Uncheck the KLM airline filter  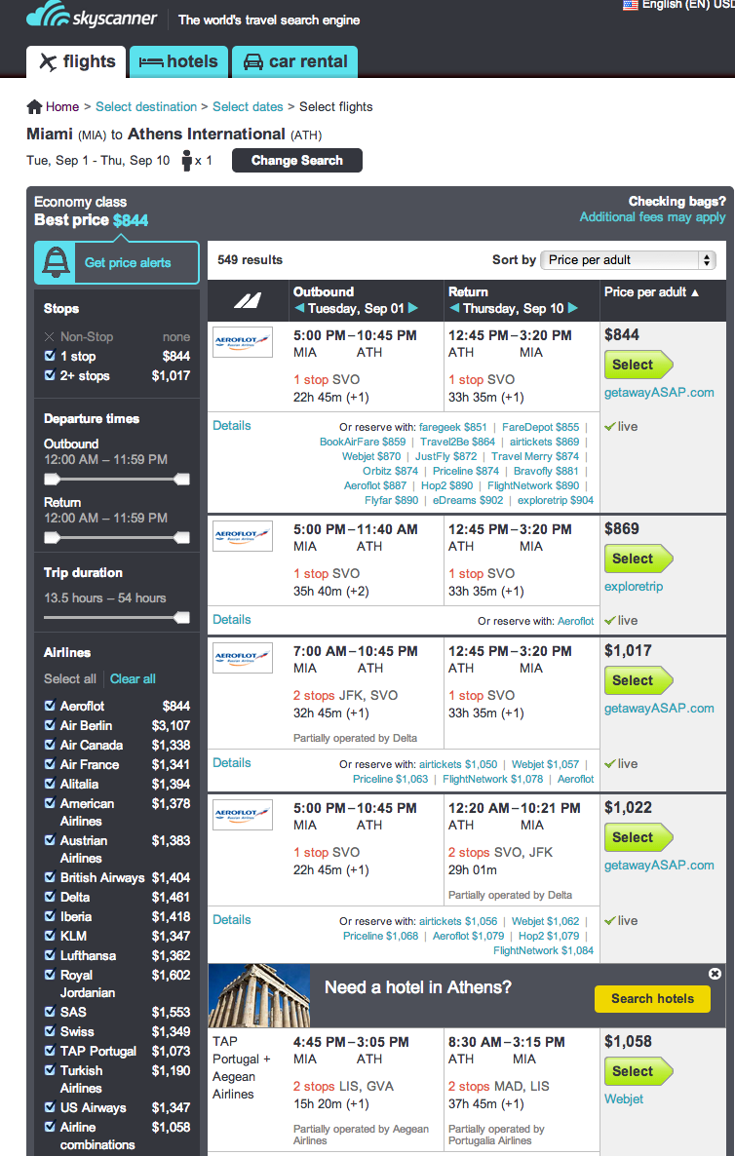pos(50,937)
